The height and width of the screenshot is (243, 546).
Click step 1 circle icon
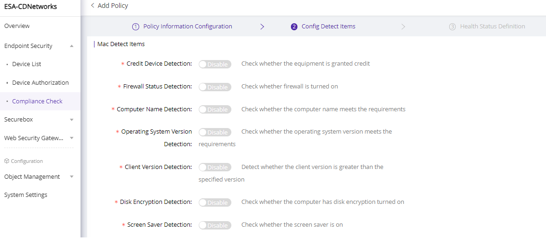[136, 27]
